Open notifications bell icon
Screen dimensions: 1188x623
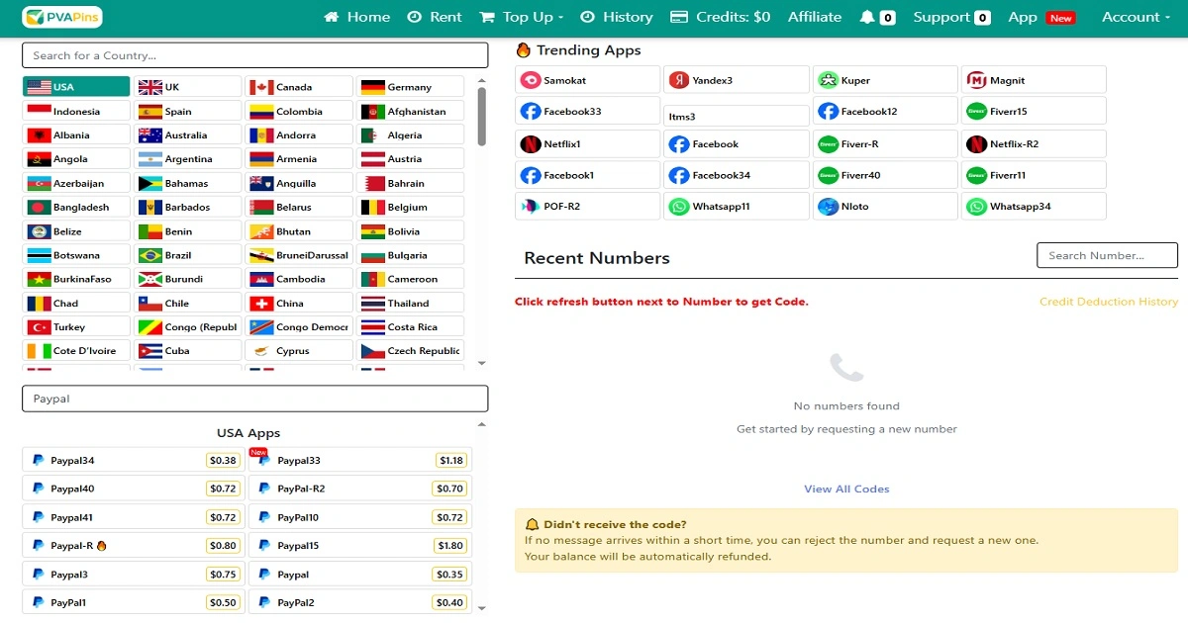(877, 17)
